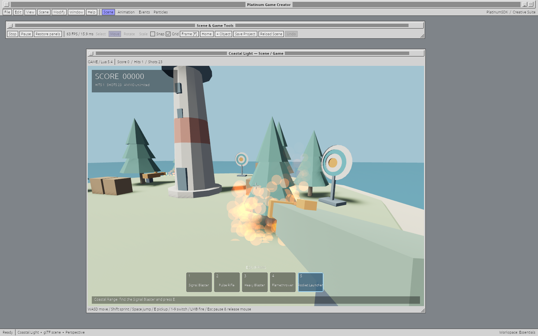Image resolution: width=538 pixels, height=336 pixels.
Task: Pause the game simulation
Action: (x=26, y=34)
